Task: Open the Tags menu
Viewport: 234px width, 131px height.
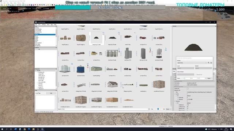Action: click(52, 24)
